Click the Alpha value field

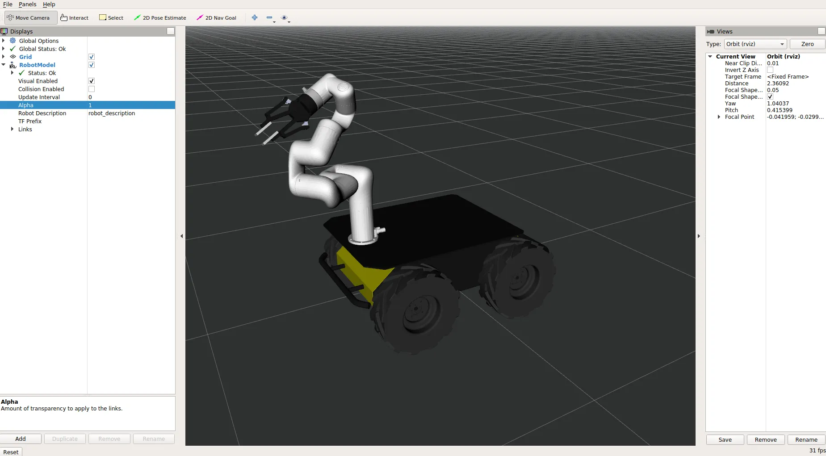pos(130,105)
